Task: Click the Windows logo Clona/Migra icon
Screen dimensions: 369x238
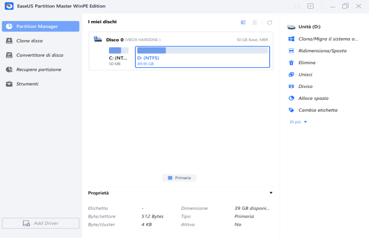Action: (x=291, y=39)
